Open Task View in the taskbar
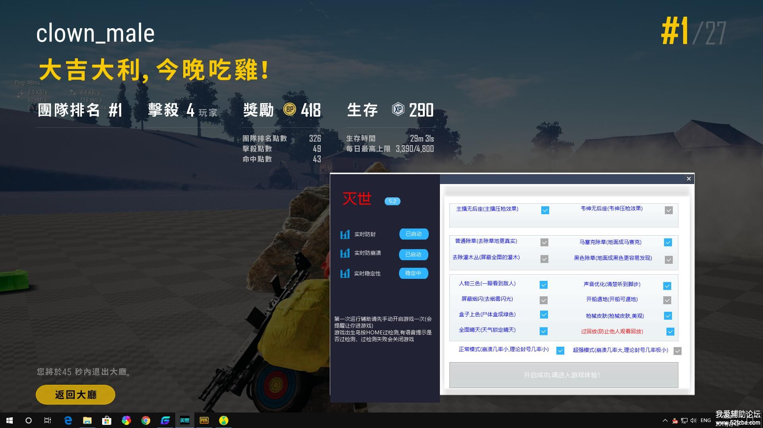The height and width of the screenshot is (428, 763). point(48,420)
